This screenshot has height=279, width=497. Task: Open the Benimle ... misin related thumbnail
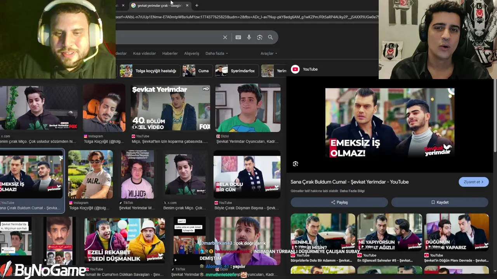point(323,232)
